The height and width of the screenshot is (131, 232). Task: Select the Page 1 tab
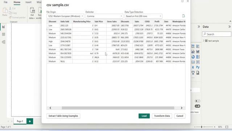(20, 121)
